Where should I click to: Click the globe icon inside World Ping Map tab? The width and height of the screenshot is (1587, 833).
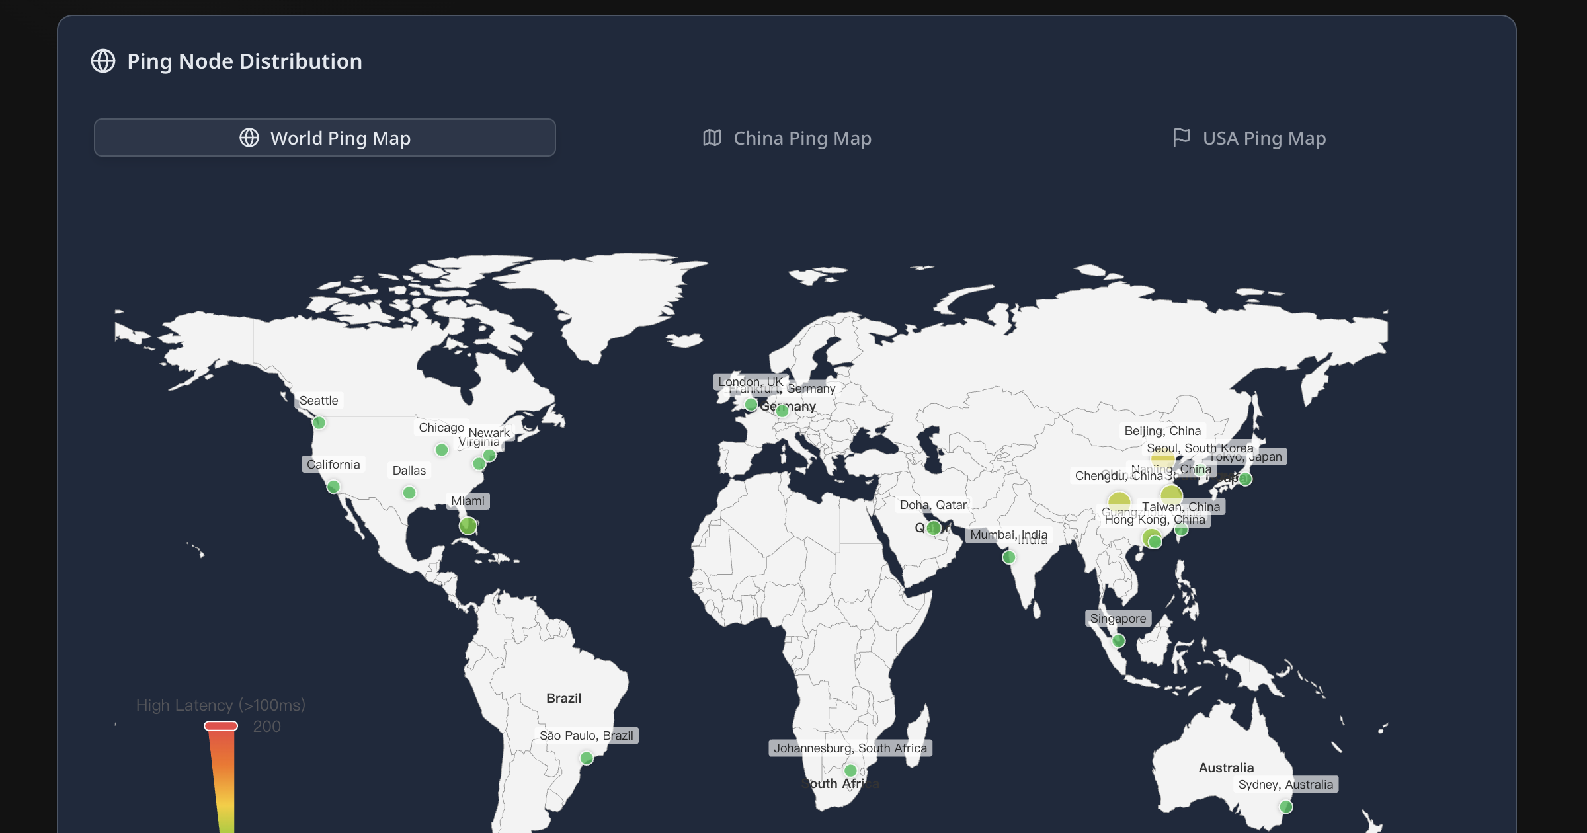pyautogui.click(x=249, y=138)
